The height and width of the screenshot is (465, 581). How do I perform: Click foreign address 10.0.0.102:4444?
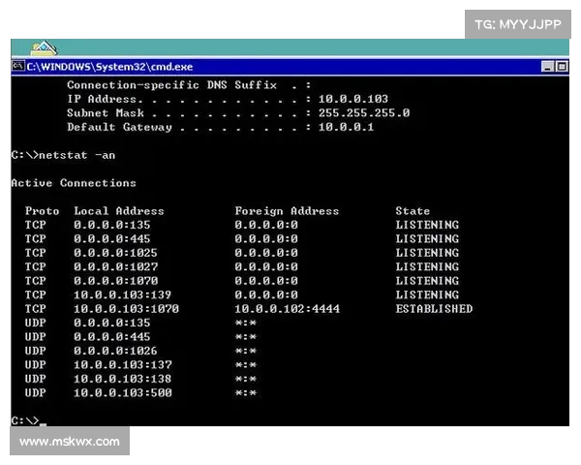coord(288,309)
